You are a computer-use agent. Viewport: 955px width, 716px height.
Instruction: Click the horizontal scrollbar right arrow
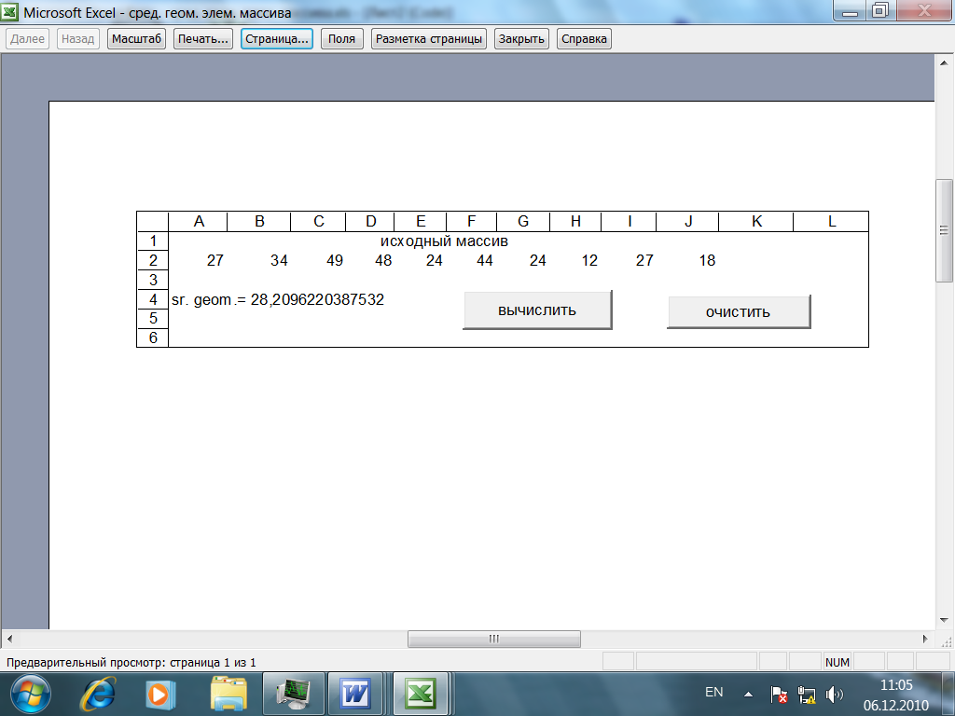[925, 639]
